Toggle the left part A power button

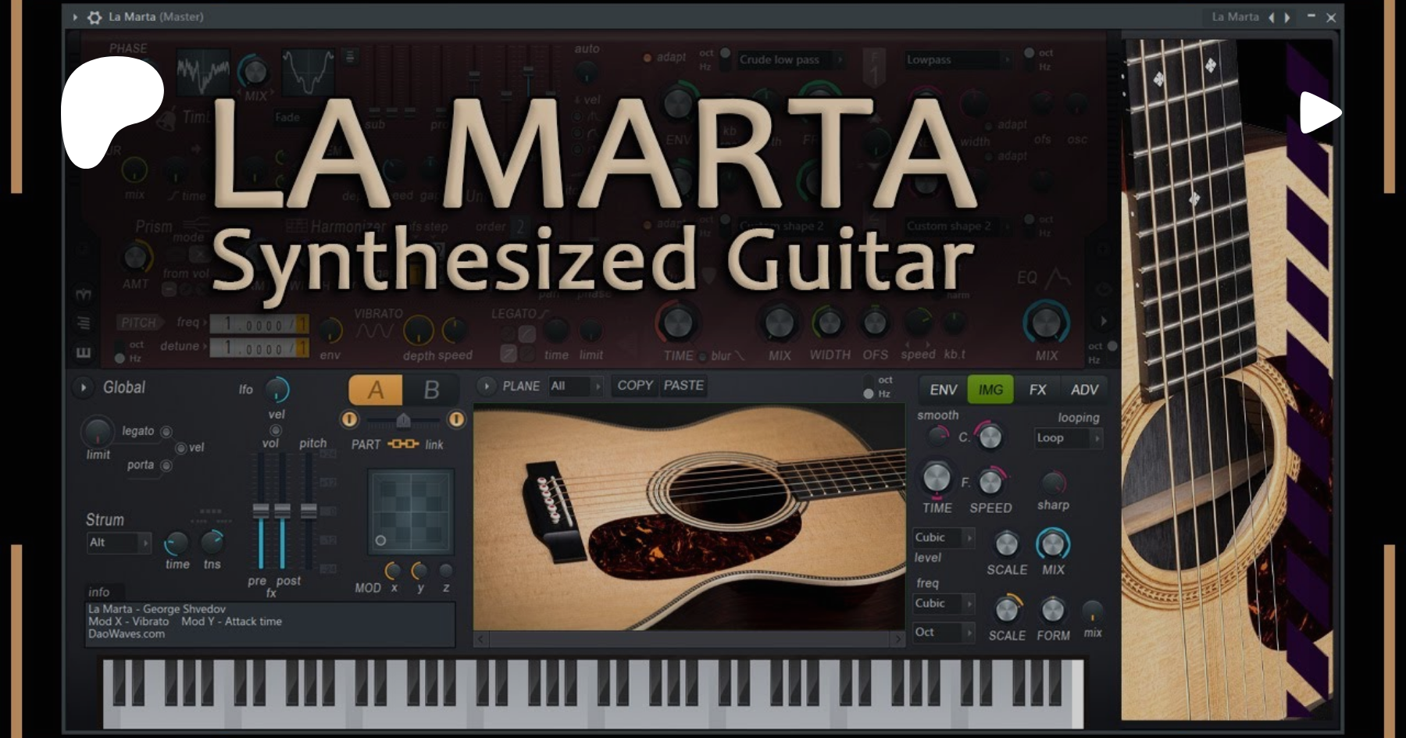click(x=349, y=419)
